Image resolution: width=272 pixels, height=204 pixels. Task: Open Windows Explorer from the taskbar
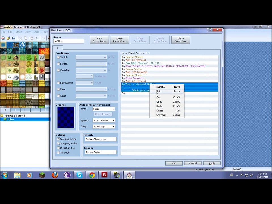(x=17, y=175)
